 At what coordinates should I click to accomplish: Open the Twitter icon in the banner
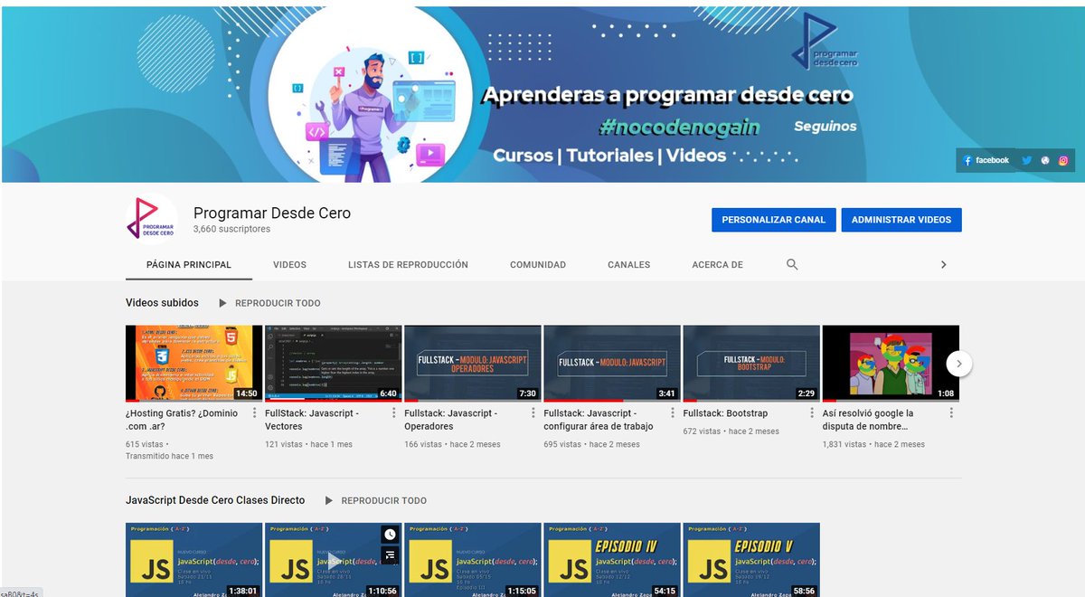(x=1027, y=160)
